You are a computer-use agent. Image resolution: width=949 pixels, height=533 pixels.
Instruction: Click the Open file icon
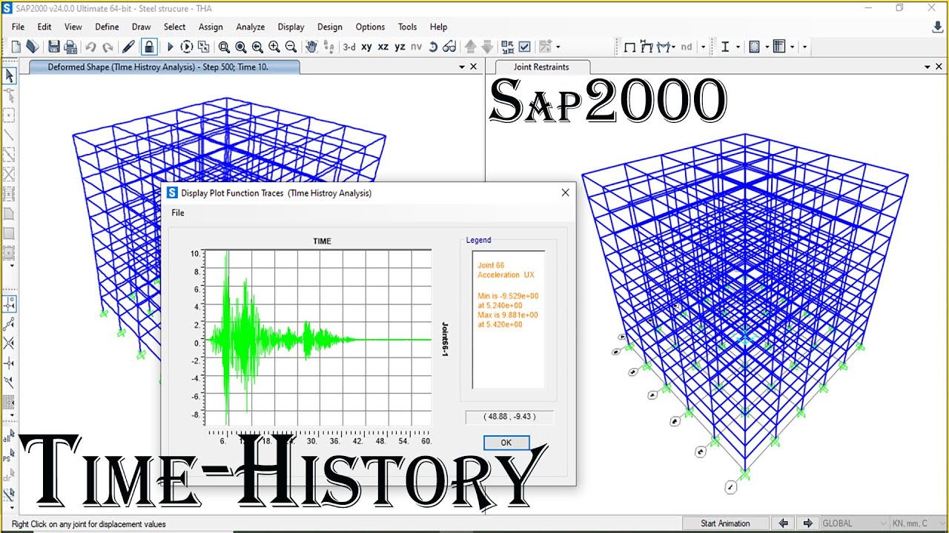click(32, 47)
